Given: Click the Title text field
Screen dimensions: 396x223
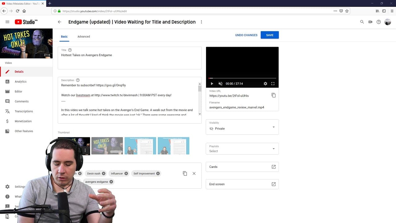Looking at the screenshot, I should (130, 58).
